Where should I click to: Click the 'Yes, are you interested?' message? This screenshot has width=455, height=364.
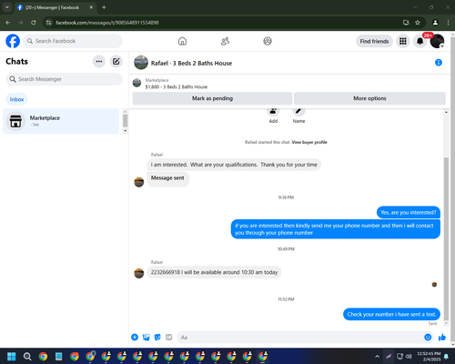click(x=409, y=212)
